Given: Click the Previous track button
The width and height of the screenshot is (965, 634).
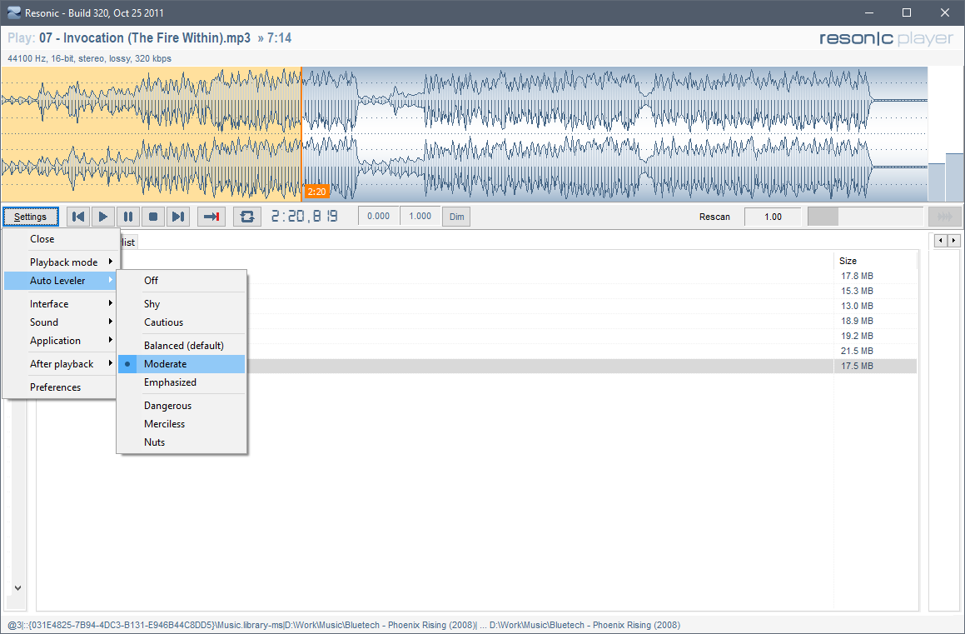Looking at the screenshot, I should tap(78, 217).
